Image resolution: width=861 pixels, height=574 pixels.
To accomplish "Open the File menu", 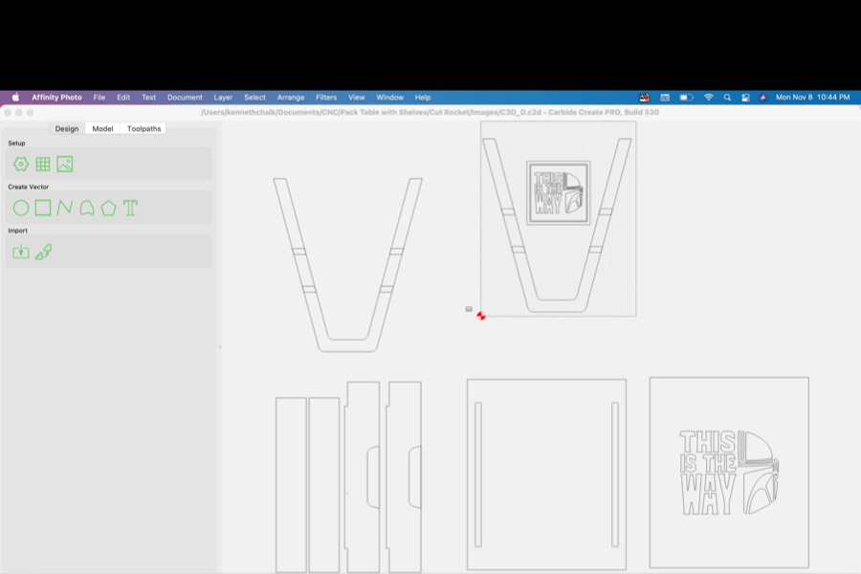I will click(99, 98).
